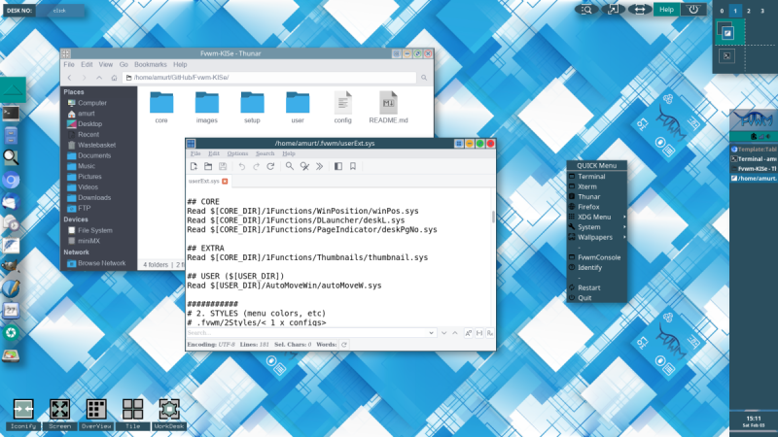Select the README.md file in Thunar
The image size is (778, 437).
pos(388,108)
